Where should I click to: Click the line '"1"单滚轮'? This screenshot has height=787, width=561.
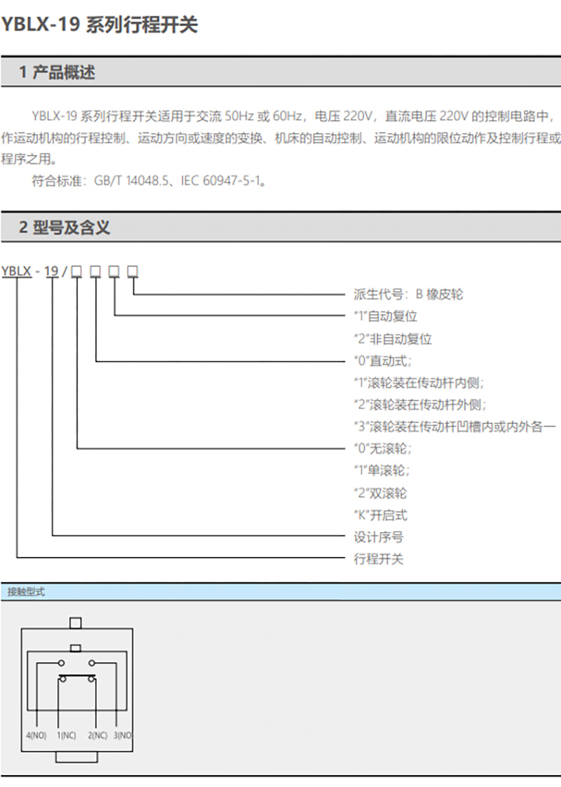click(382, 470)
